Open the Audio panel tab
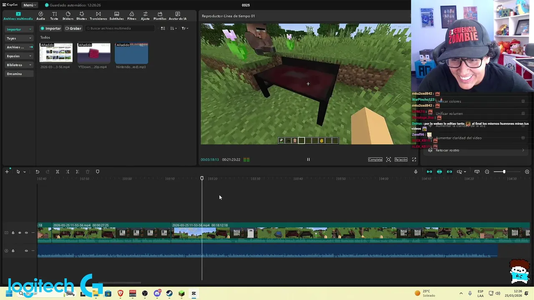 pos(40,16)
